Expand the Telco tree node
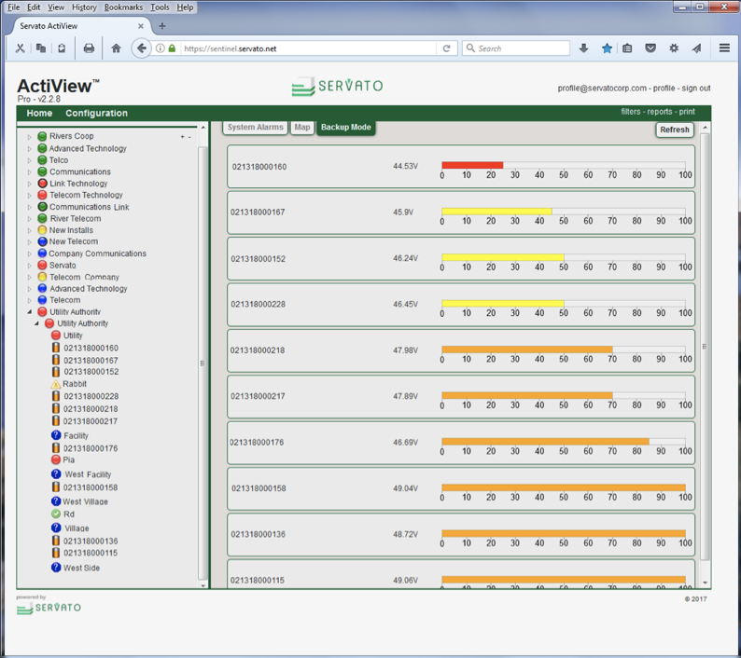741x658 pixels. (29, 160)
